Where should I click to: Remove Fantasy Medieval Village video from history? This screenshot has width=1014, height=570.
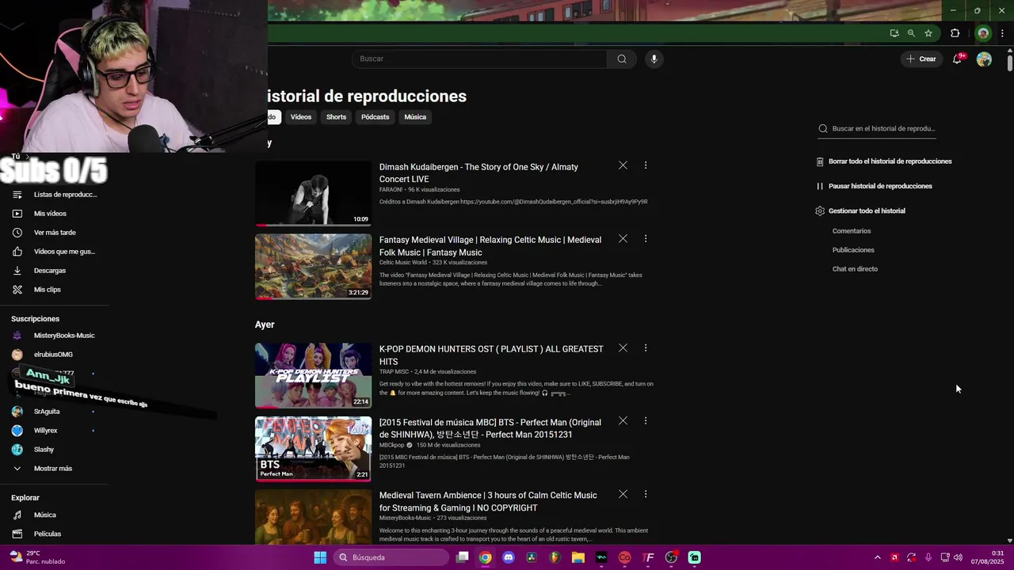tap(623, 238)
